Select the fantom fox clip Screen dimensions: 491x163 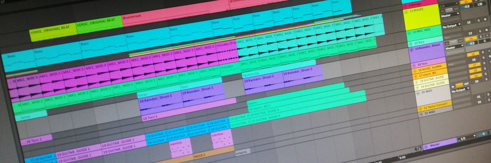tap(279, 68)
